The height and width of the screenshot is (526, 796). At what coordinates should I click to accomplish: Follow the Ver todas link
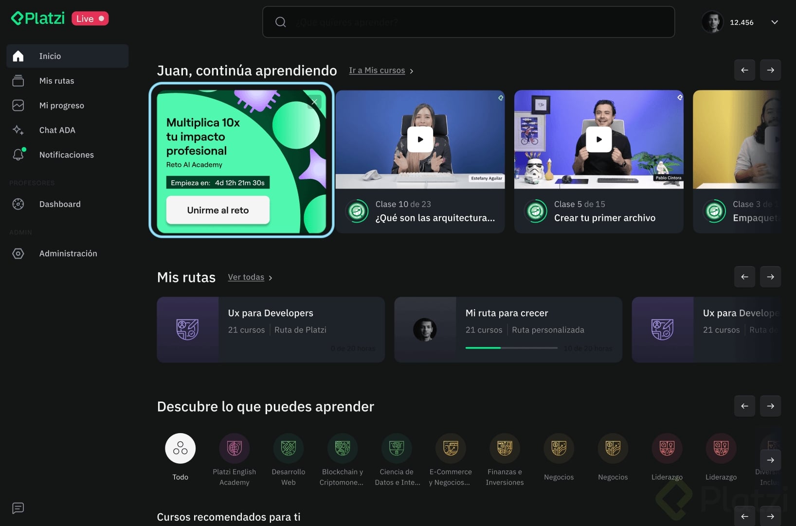(250, 277)
